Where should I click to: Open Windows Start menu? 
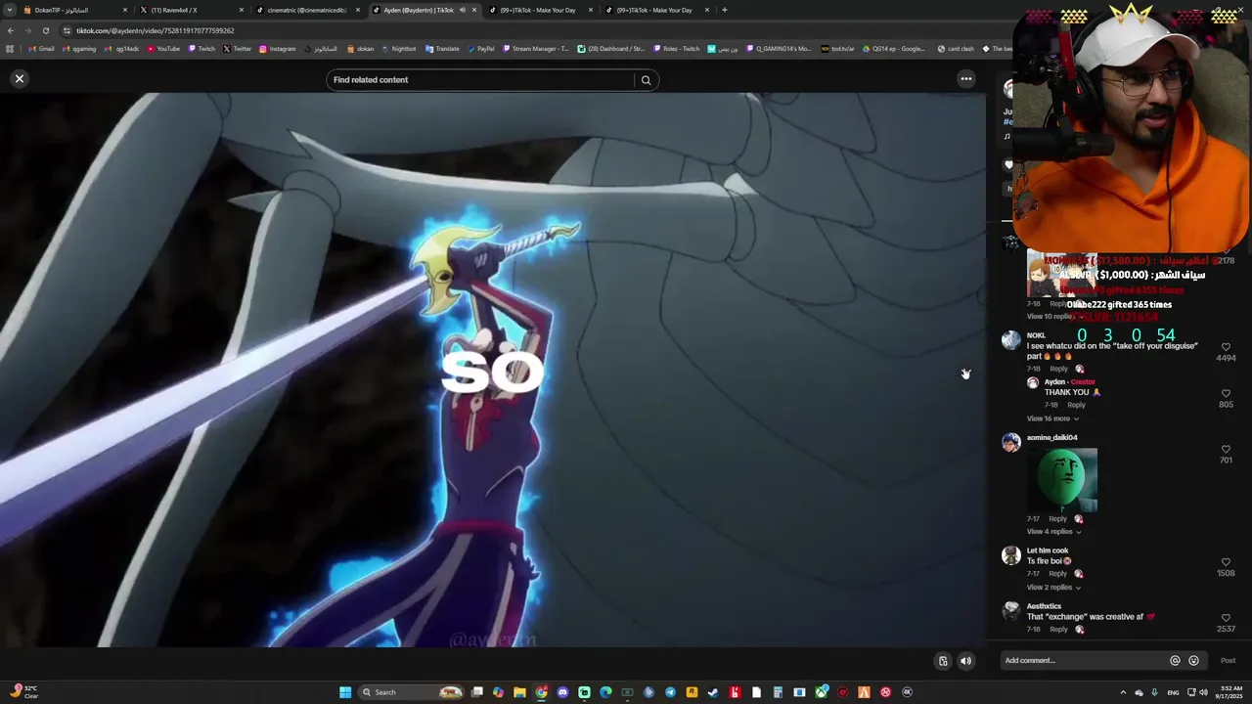point(345,692)
